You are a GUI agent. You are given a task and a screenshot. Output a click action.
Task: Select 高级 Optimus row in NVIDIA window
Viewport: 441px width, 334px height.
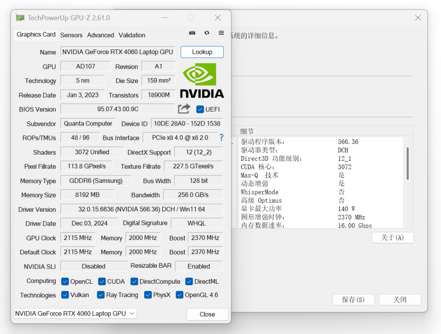click(x=321, y=200)
